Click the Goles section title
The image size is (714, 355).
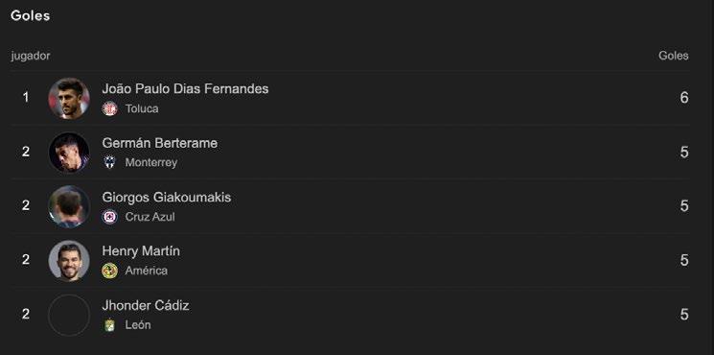(30, 15)
